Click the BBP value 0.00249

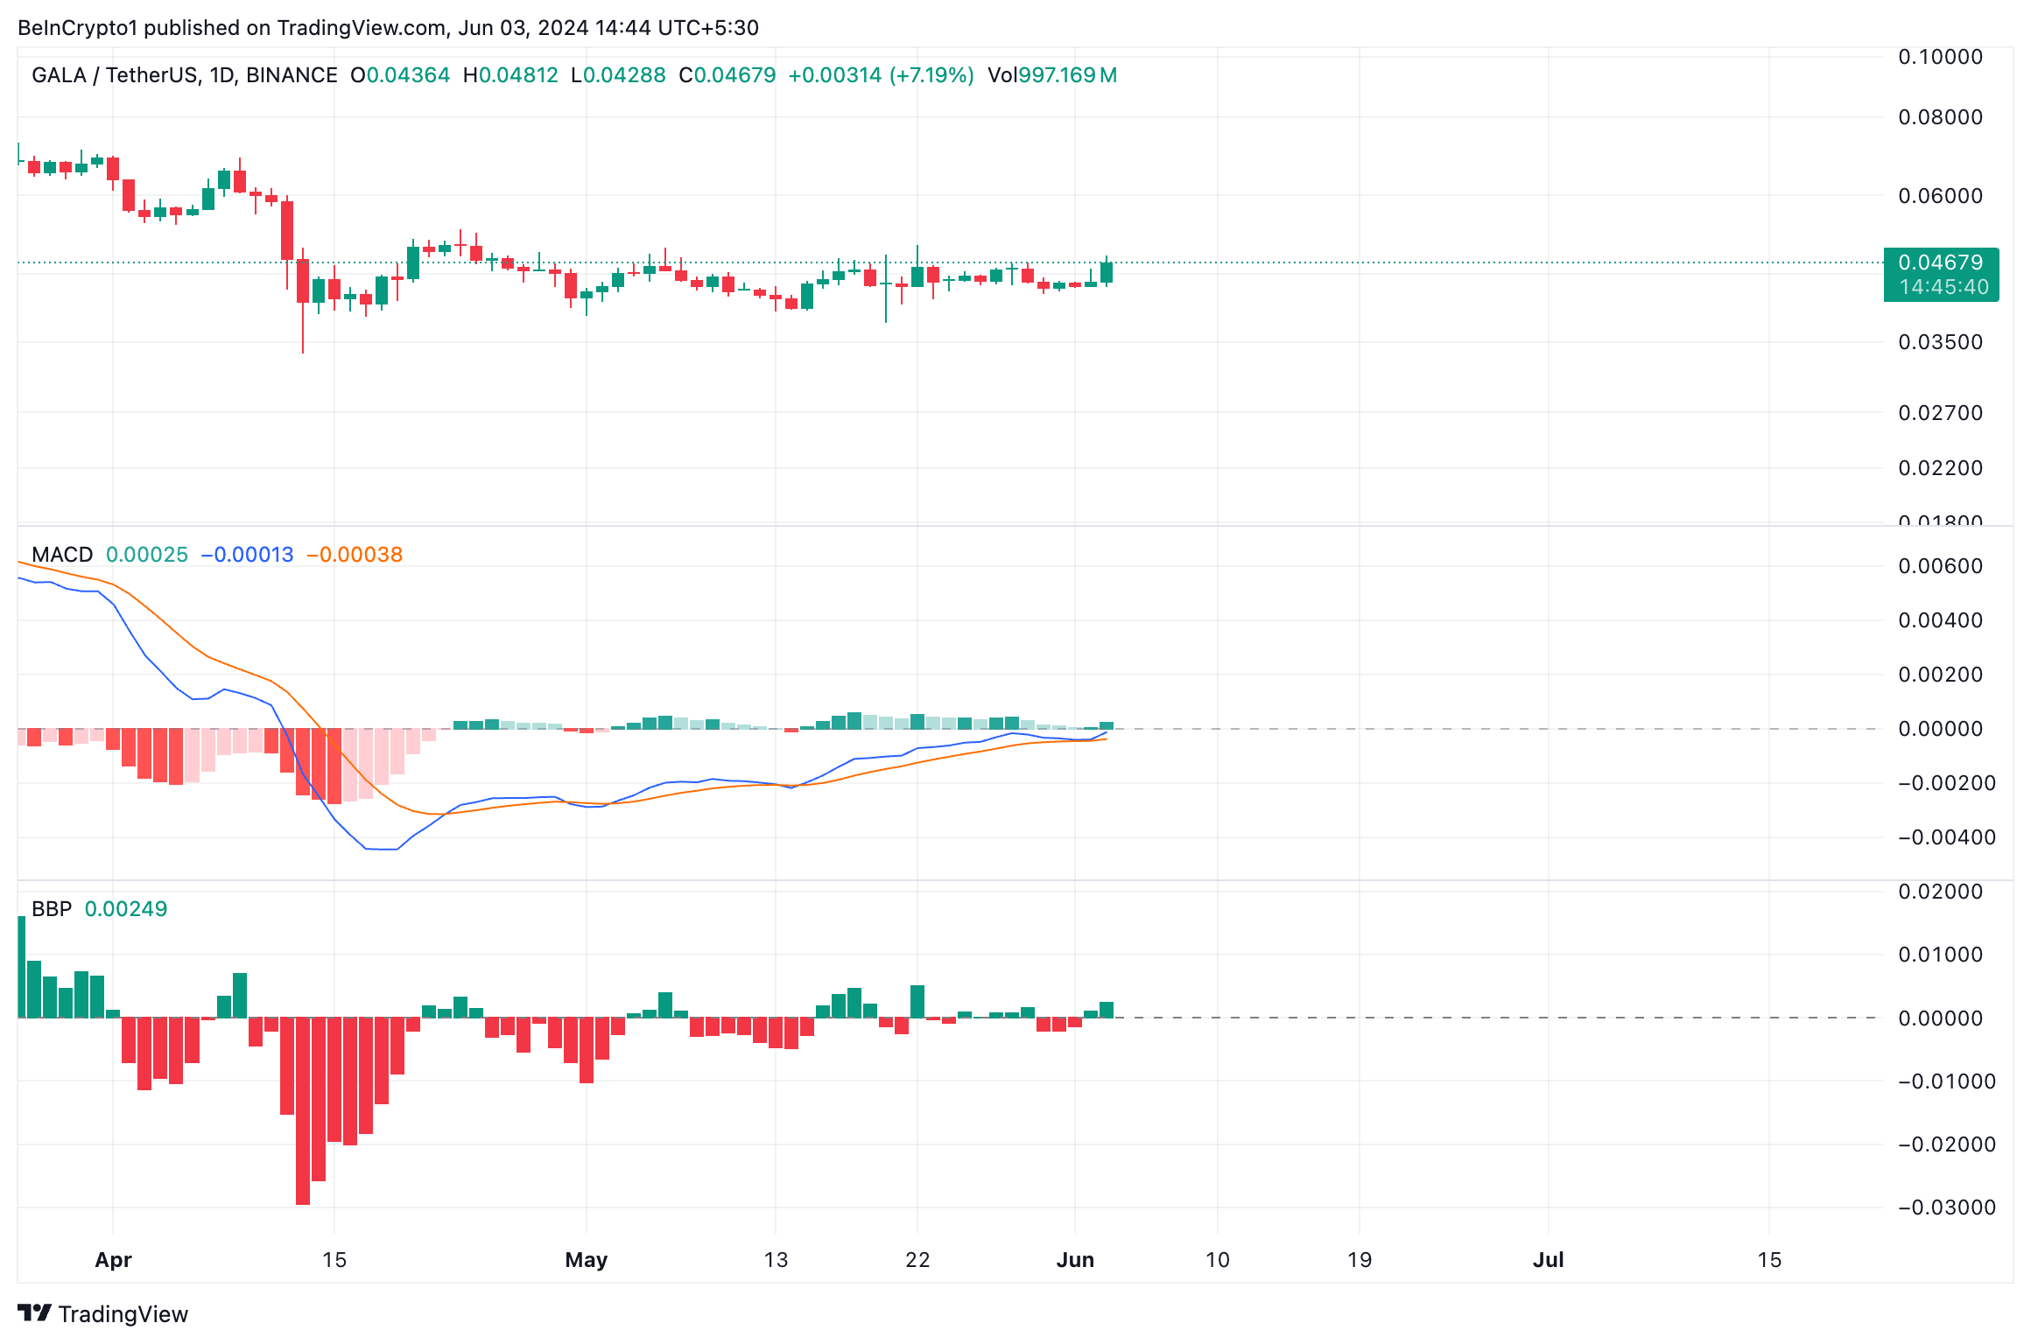(x=125, y=909)
